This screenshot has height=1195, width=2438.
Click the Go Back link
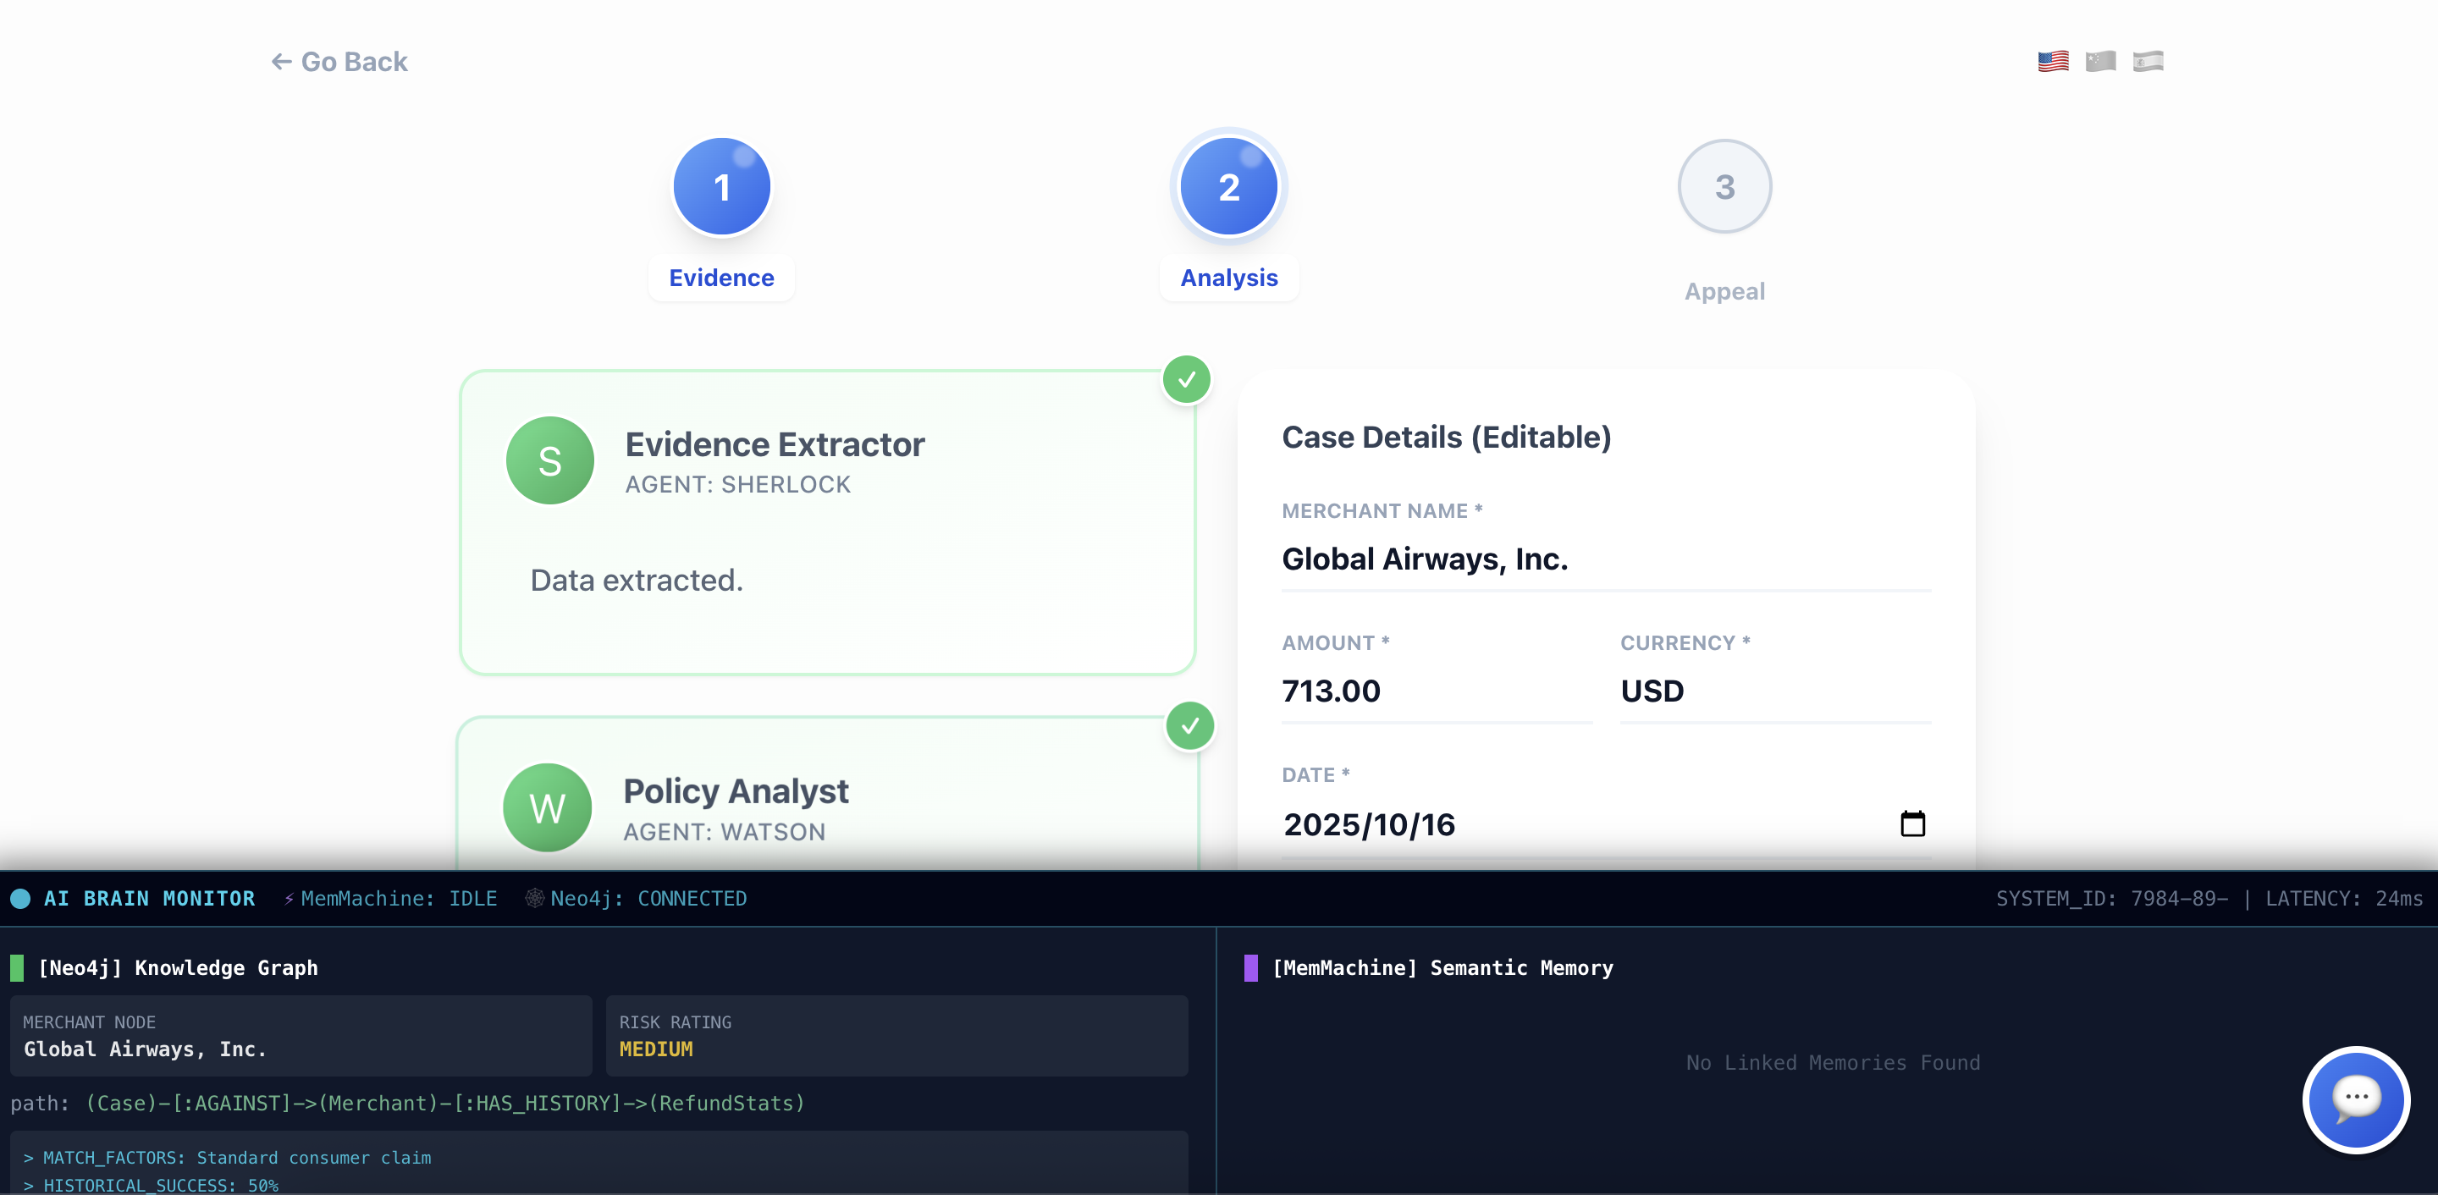(x=339, y=62)
